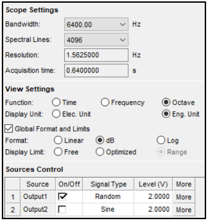Choose Elec. Unit display unit
Image resolution: width=207 pixels, height=221 pixels.
point(56,114)
